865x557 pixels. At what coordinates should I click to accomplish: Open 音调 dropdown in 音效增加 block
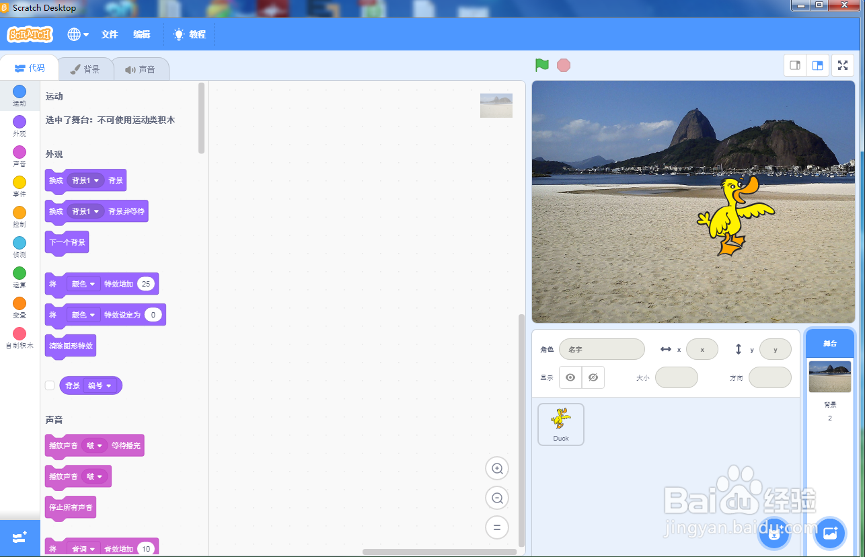tap(83, 549)
